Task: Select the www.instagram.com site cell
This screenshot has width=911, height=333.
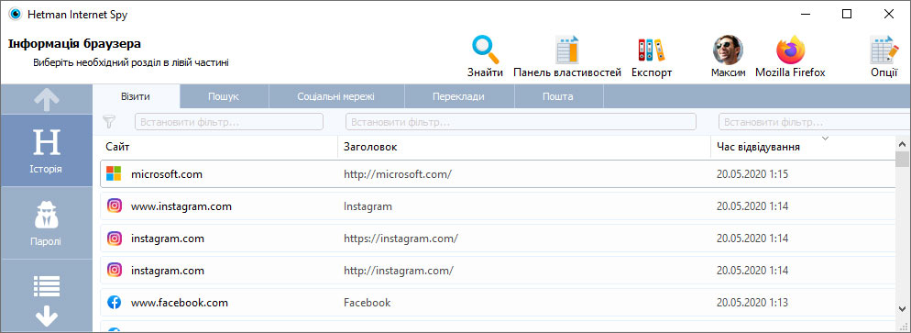Action: coord(181,206)
